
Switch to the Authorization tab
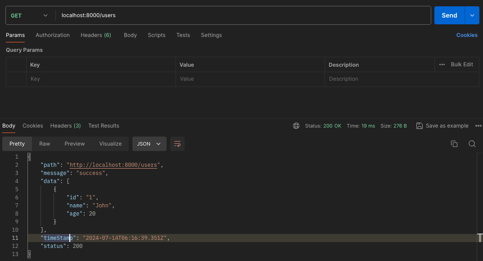(53, 35)
